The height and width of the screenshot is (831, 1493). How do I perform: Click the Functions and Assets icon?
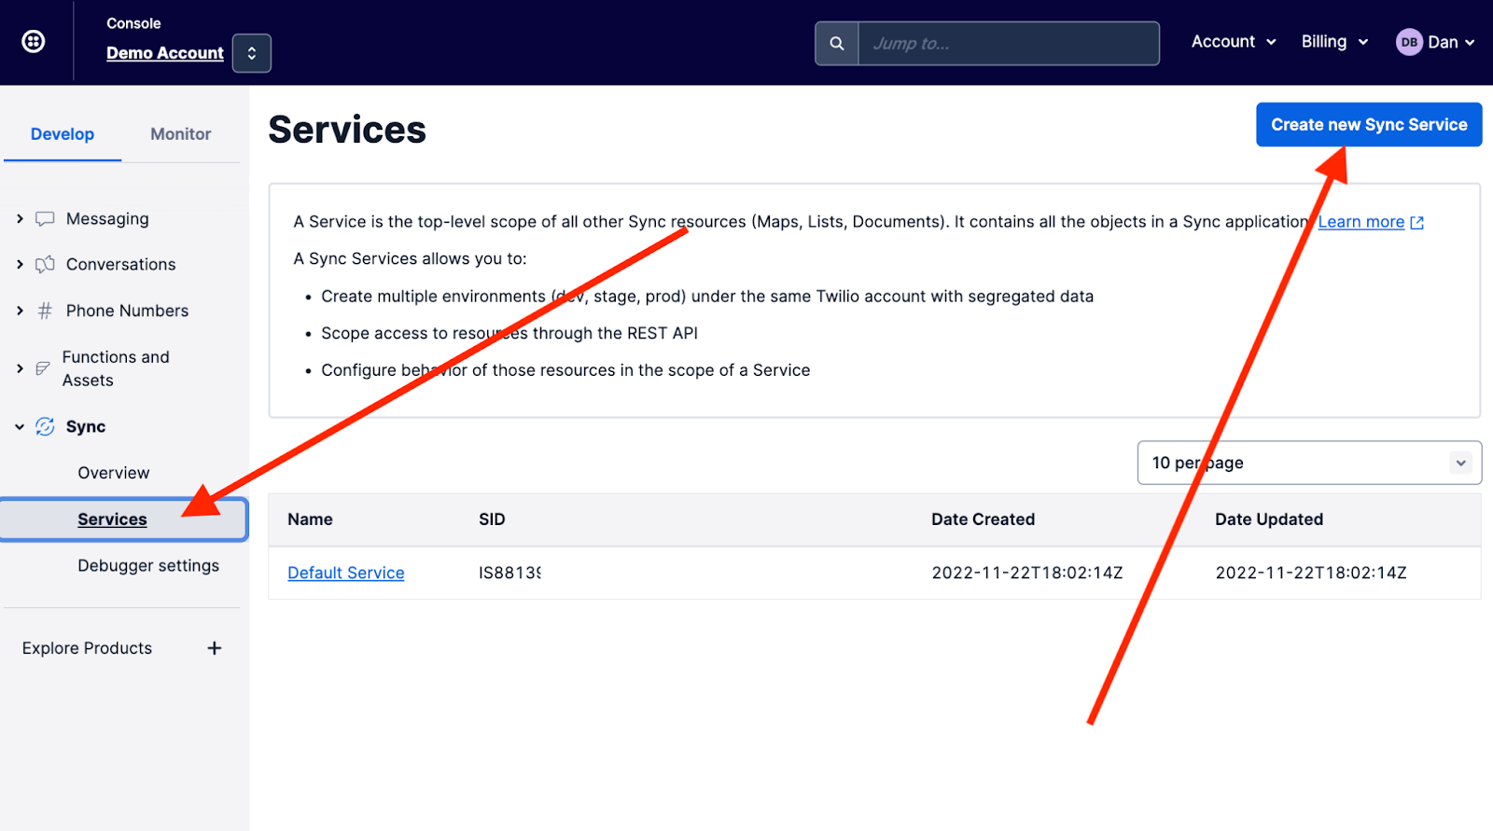[43, 368]
